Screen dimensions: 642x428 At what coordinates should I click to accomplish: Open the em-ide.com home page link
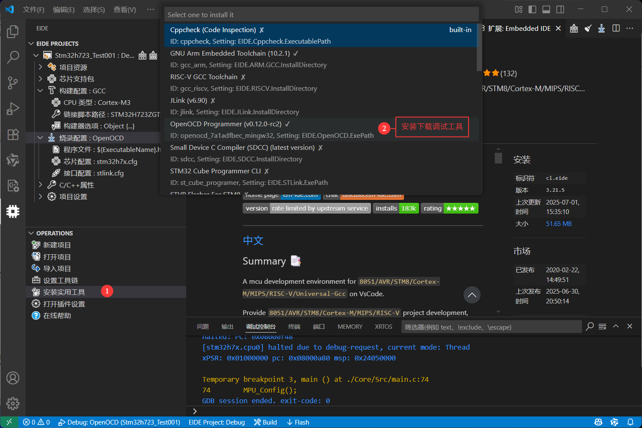point(300,195)
